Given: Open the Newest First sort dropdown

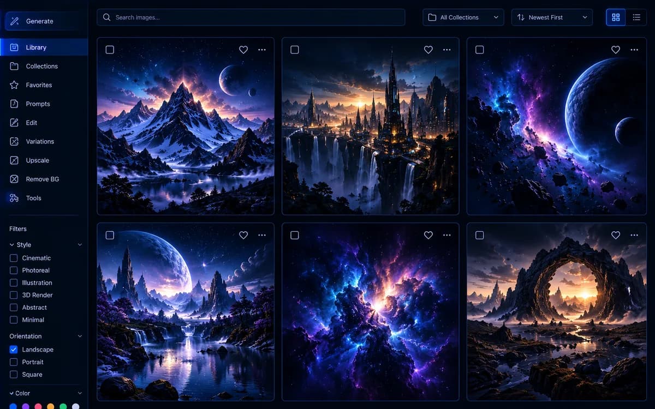Looking at the screenshot, I should pos(552,17).
